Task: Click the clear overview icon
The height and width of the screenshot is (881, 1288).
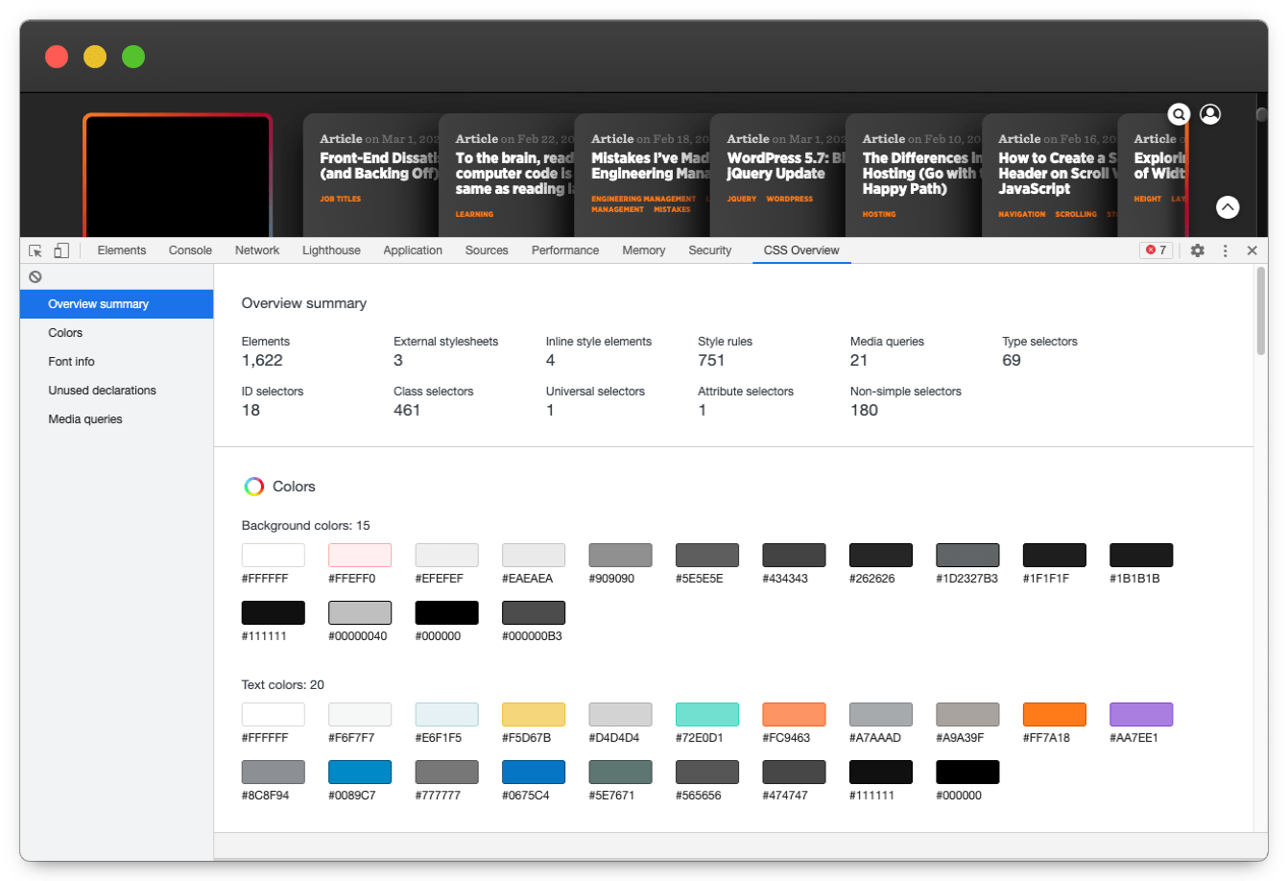Action: coord(36,276)
